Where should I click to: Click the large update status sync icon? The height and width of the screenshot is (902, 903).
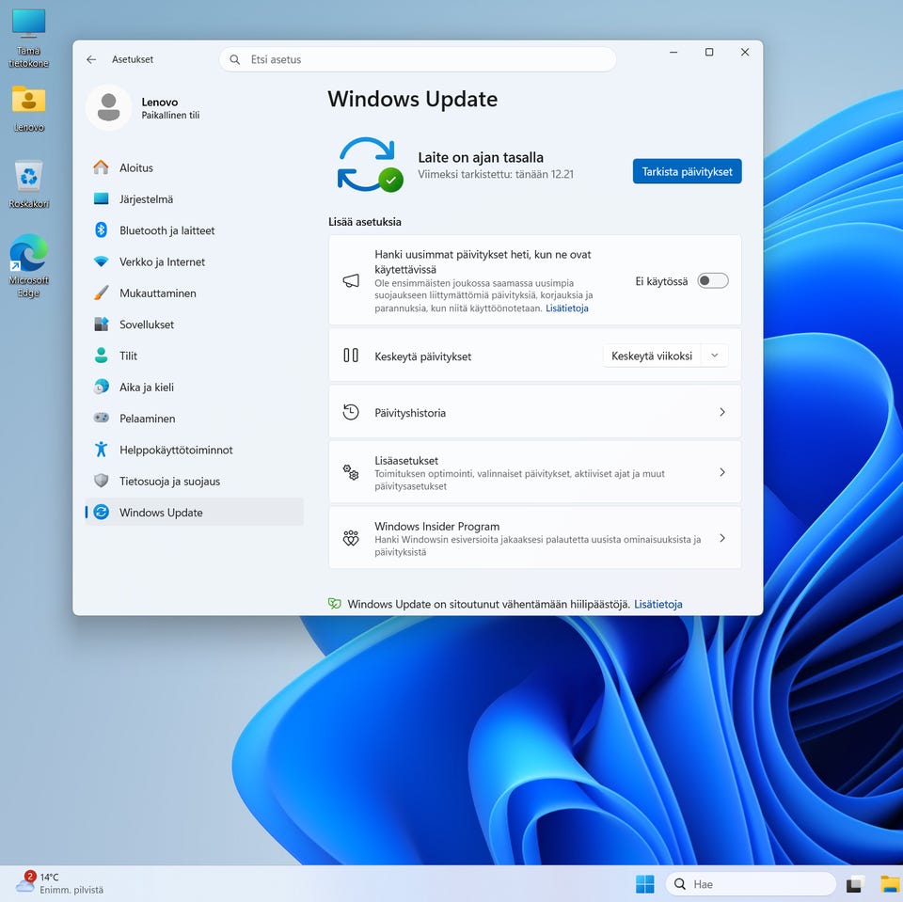[x=369, y=165]
